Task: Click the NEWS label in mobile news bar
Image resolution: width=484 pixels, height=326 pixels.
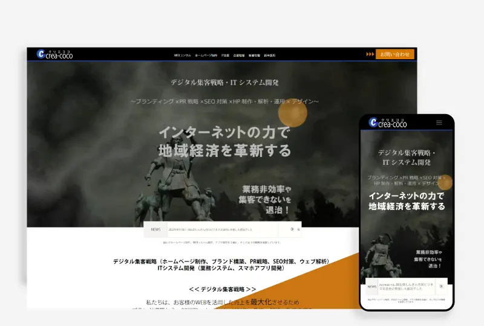Action: [371, 287]
